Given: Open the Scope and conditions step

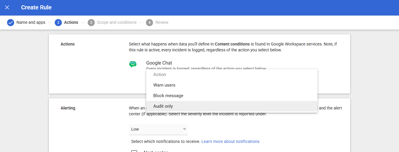Looking at the screenshot, I should click(x=117, y=22).
